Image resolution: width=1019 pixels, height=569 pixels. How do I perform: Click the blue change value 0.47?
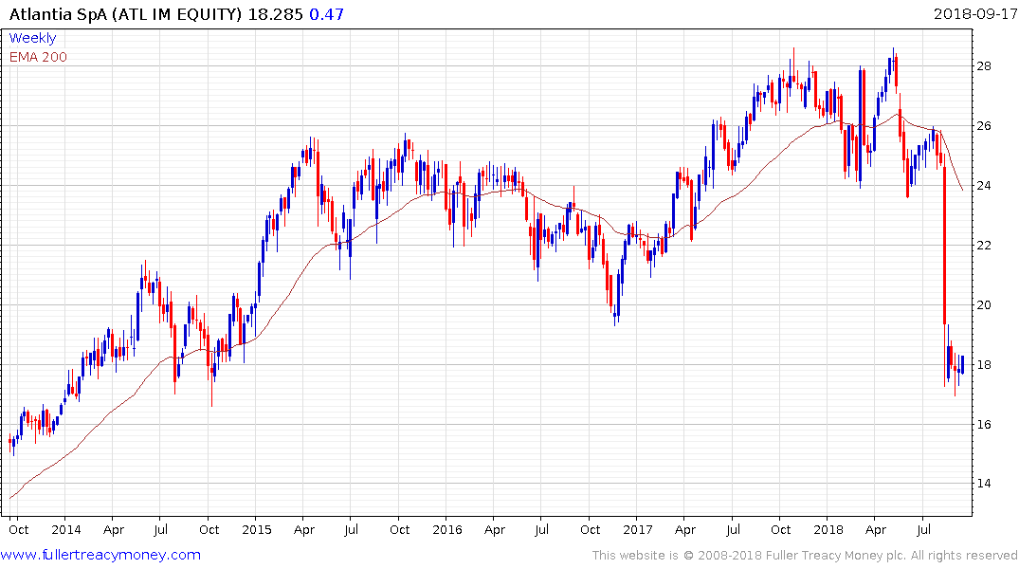326,14
